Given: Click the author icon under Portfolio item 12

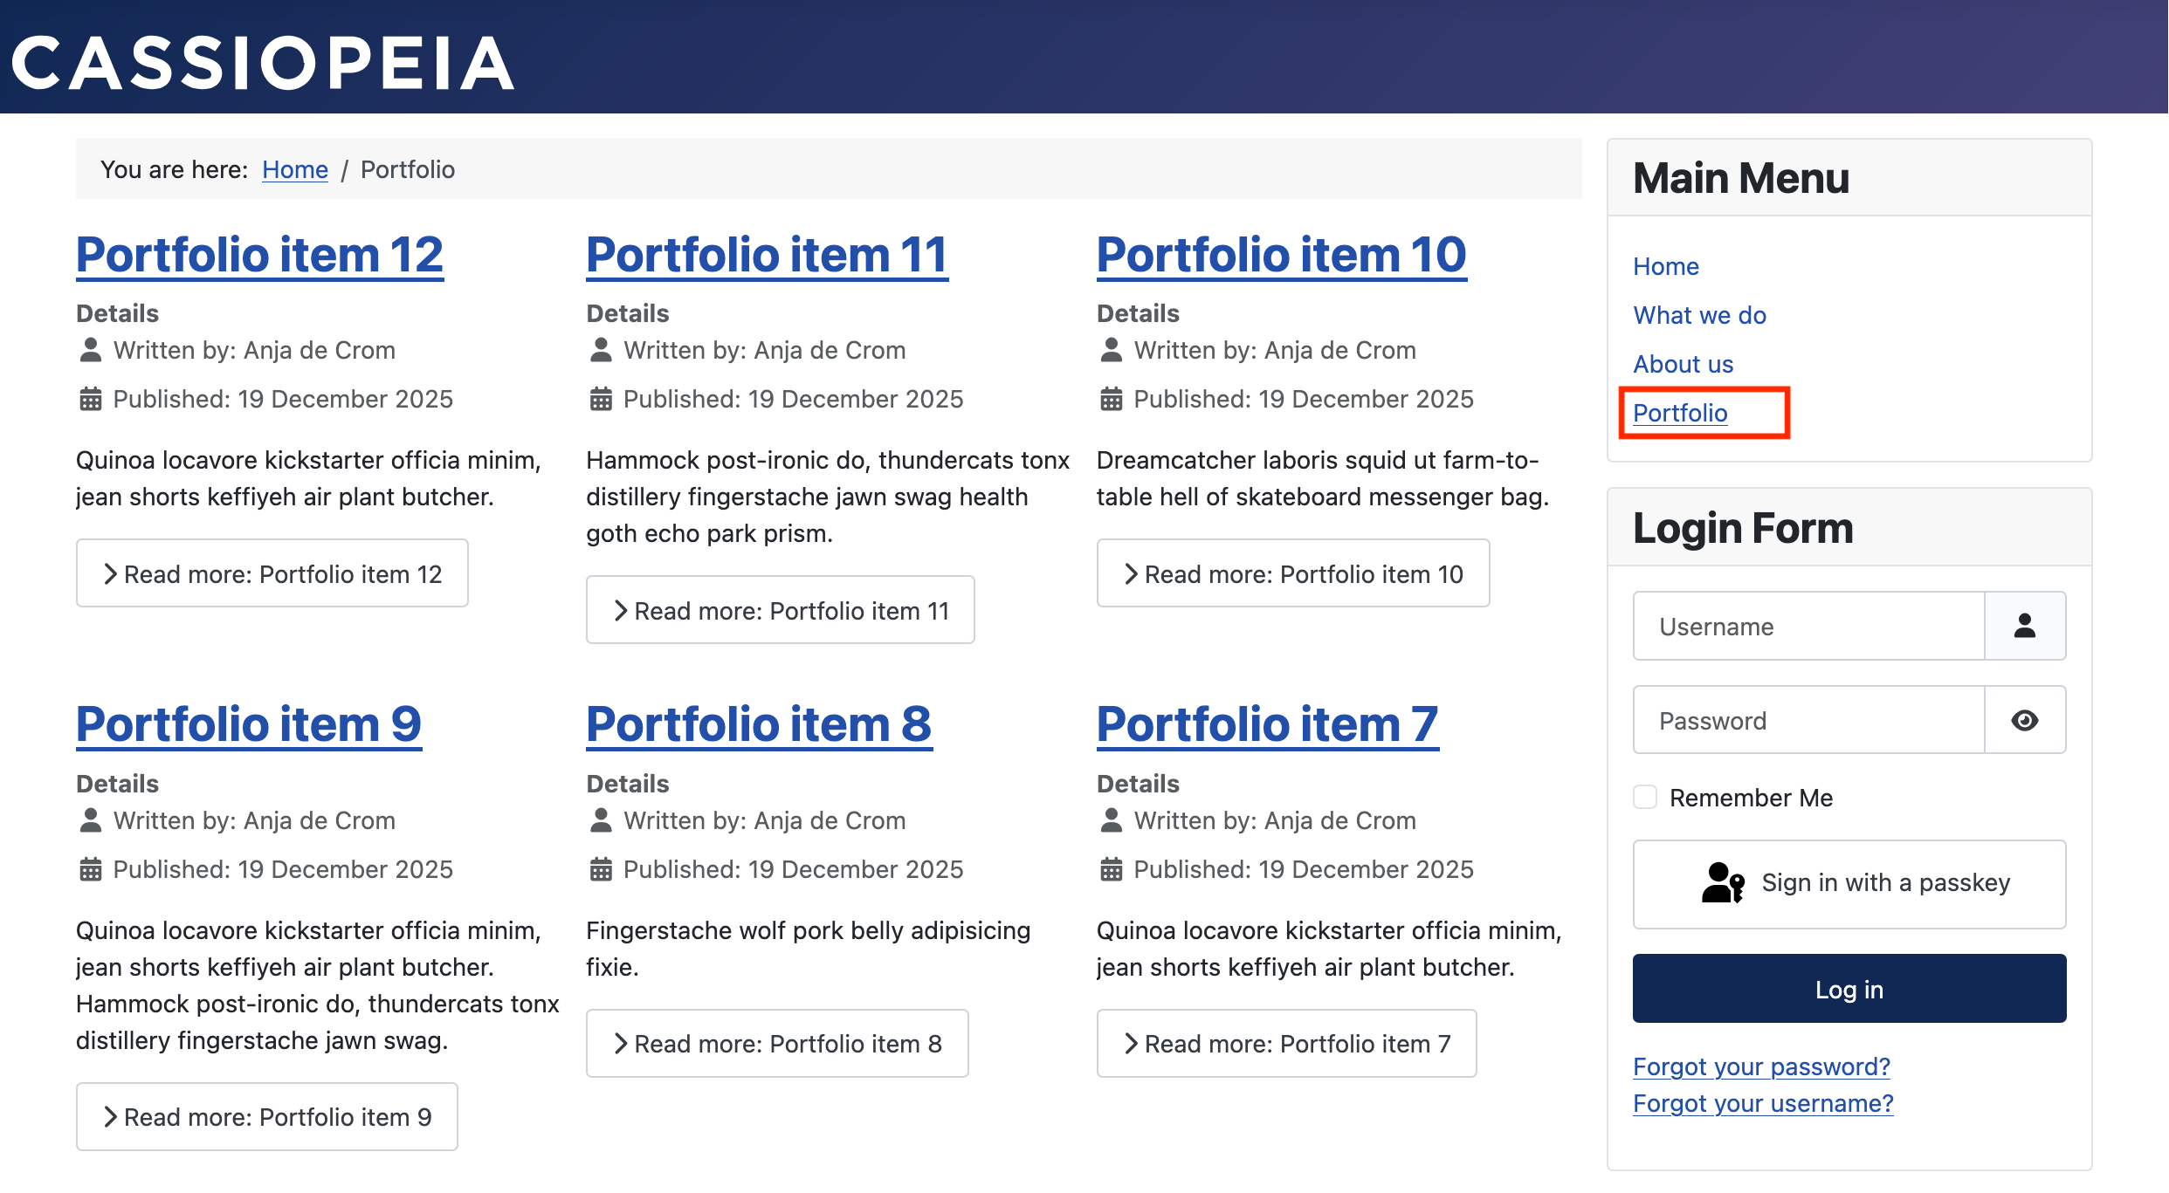Looking at the screenshot, I should click(x=90, y=350).
